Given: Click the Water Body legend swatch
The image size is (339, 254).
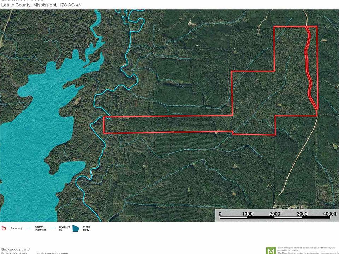Looking at the screenshot, I should point(76,228).
